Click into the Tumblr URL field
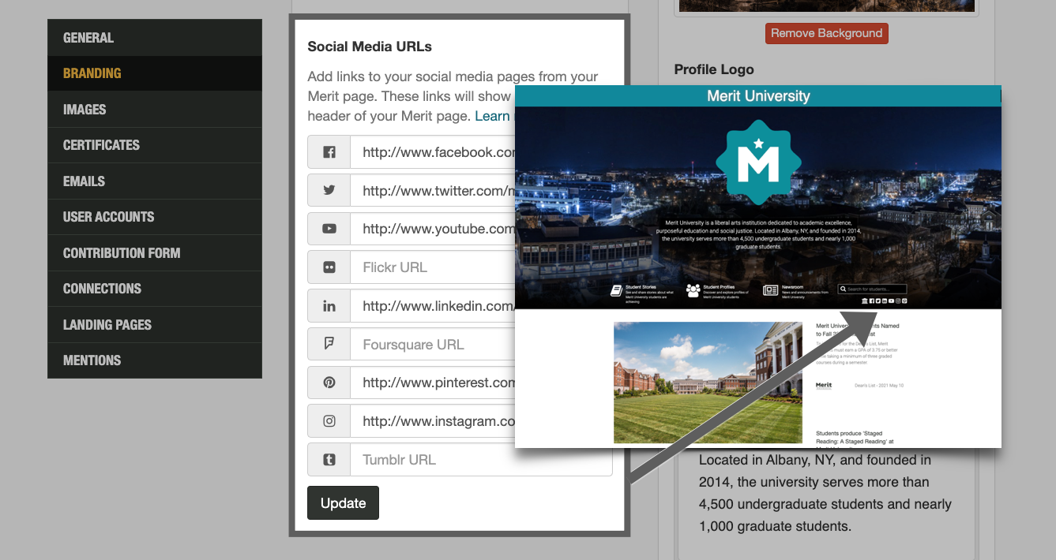 481,460
